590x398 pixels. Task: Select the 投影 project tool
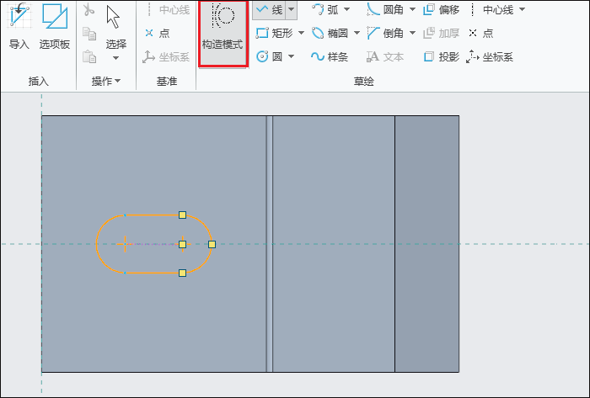[x=441, y=57]
